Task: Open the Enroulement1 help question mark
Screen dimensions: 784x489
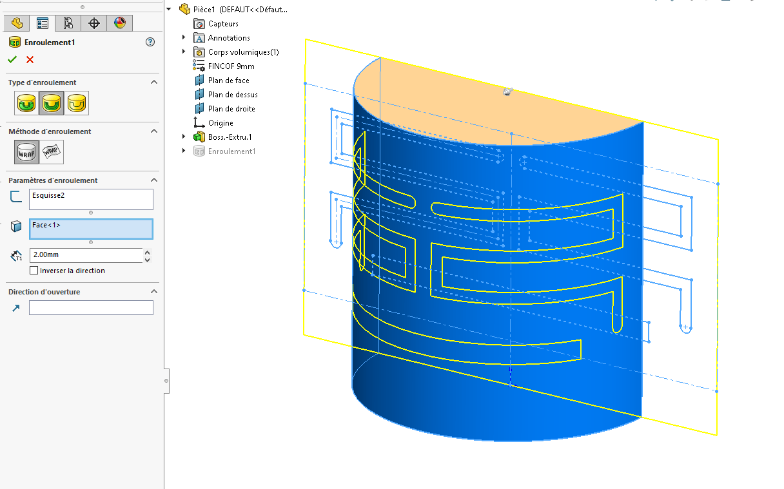Action: coord(150,41)
